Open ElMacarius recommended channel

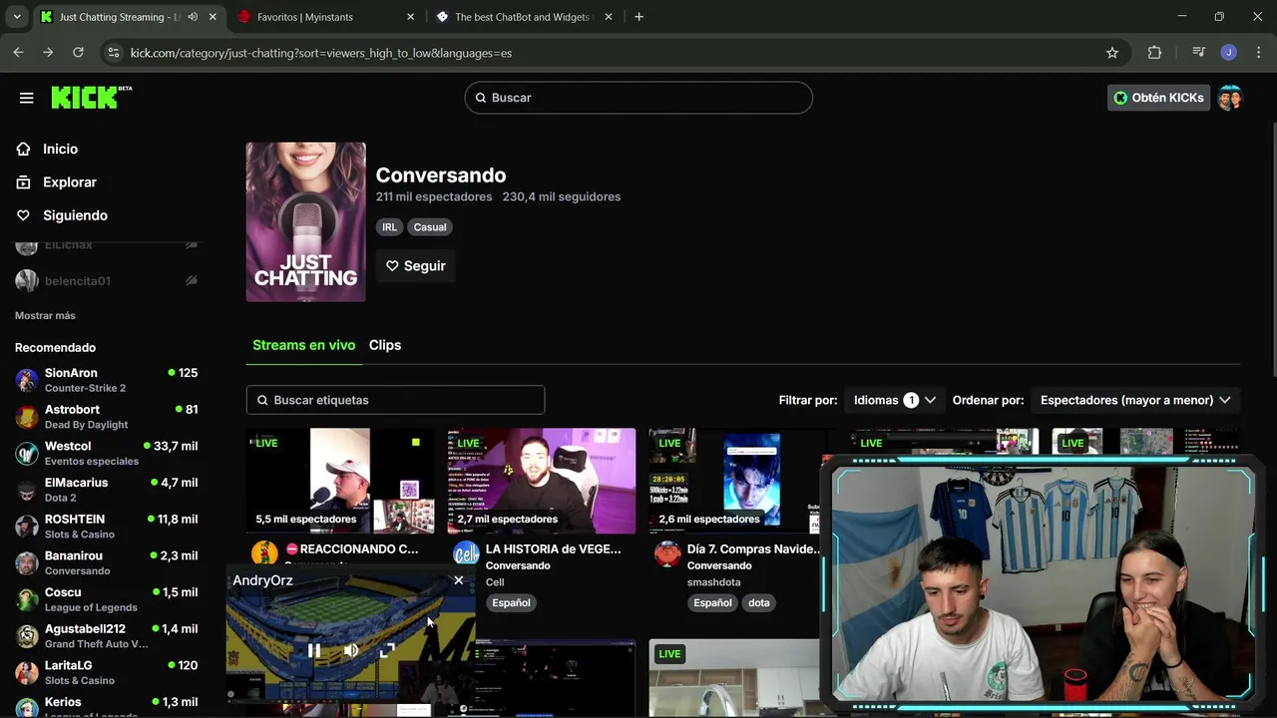(x=107, y=490)
